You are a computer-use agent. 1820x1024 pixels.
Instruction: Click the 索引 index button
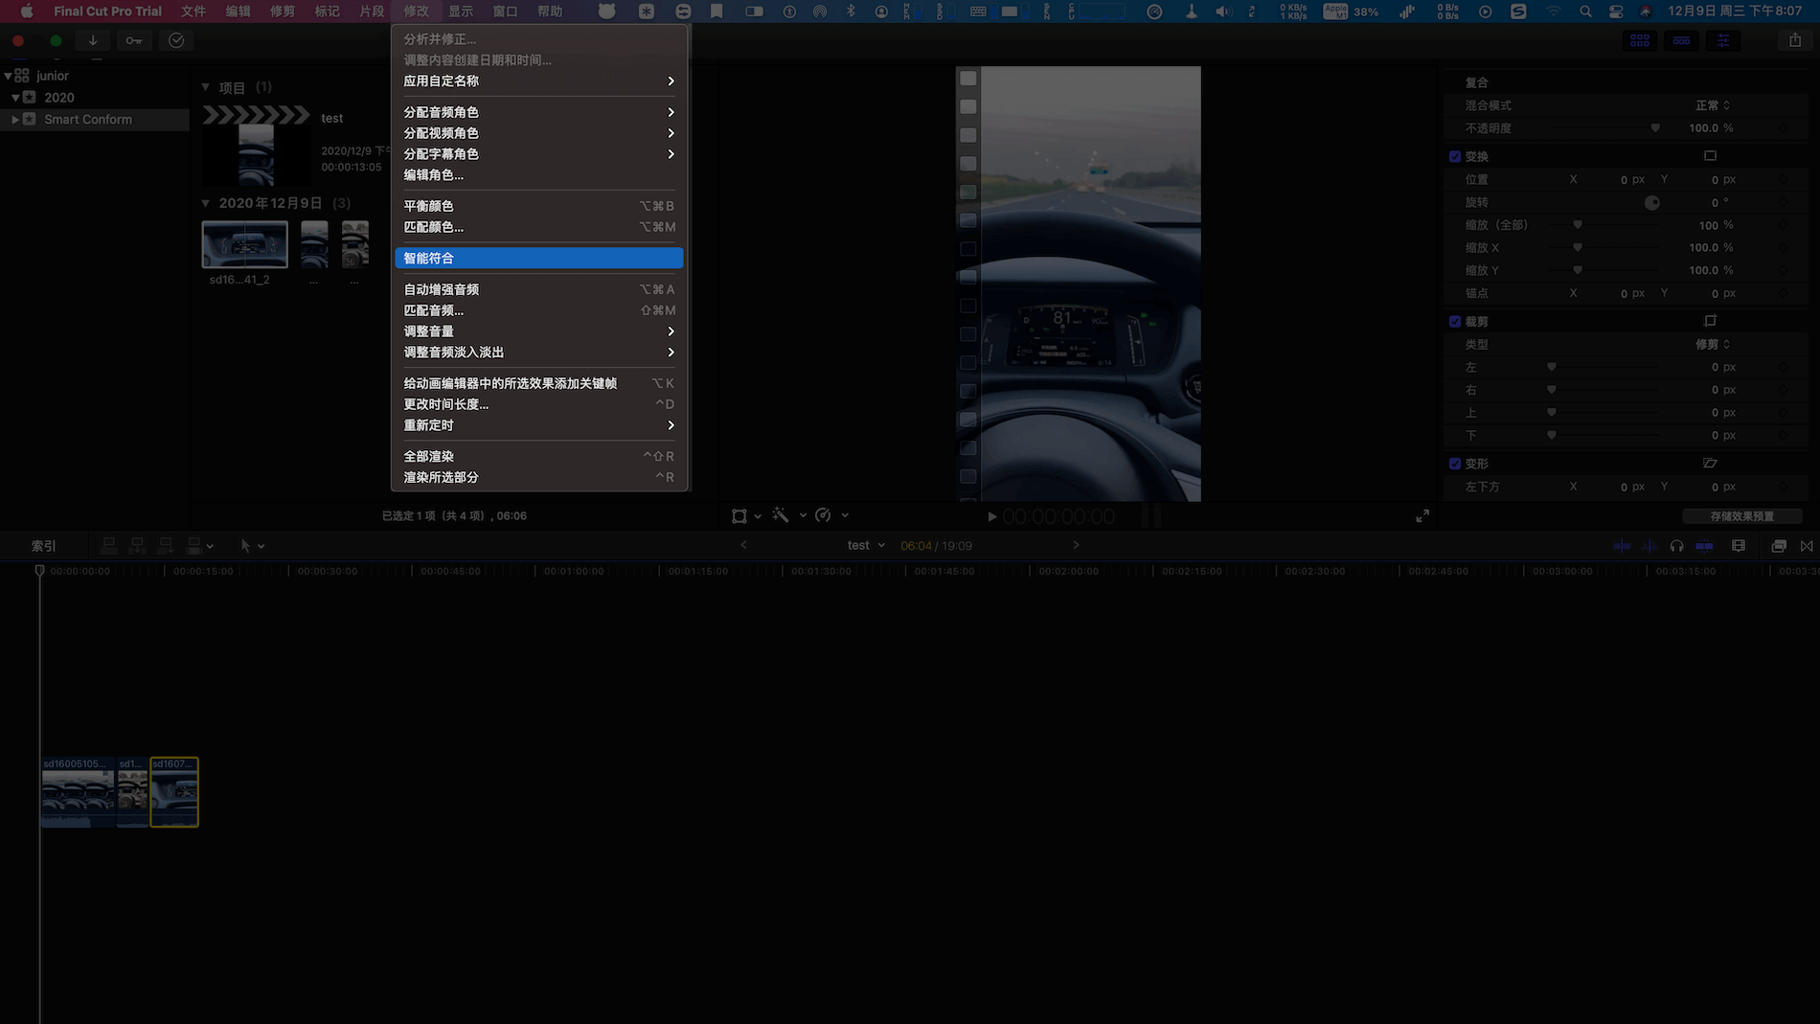(43, 546)
